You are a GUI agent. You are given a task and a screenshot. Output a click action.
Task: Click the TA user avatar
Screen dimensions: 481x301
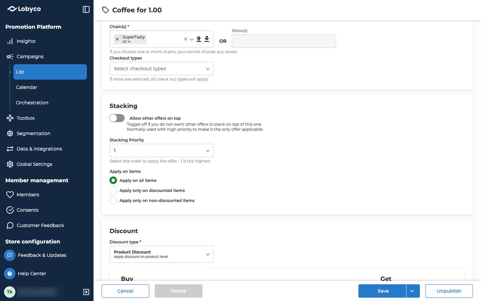click(10, 292)
